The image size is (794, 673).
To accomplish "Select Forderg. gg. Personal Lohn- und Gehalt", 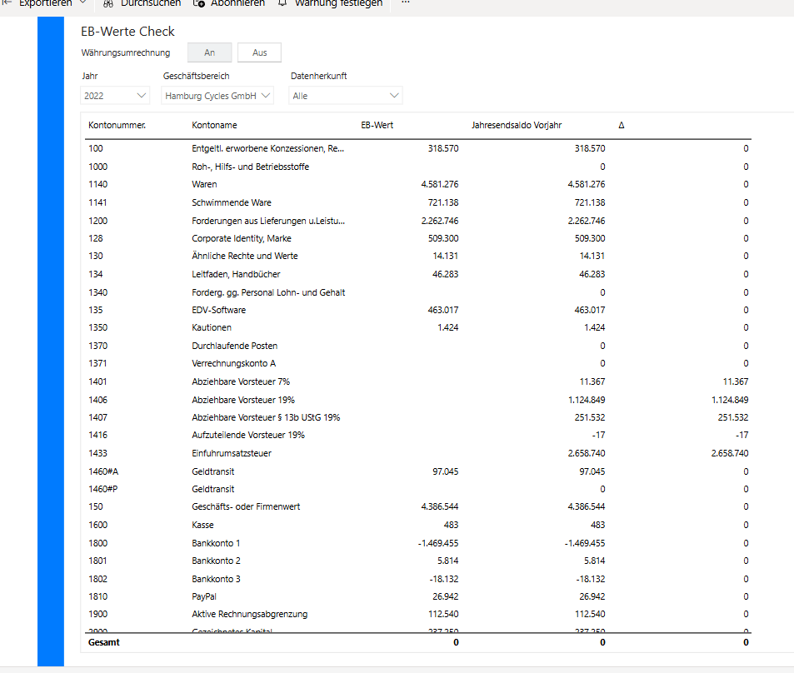I will click(x=268, y=292).
